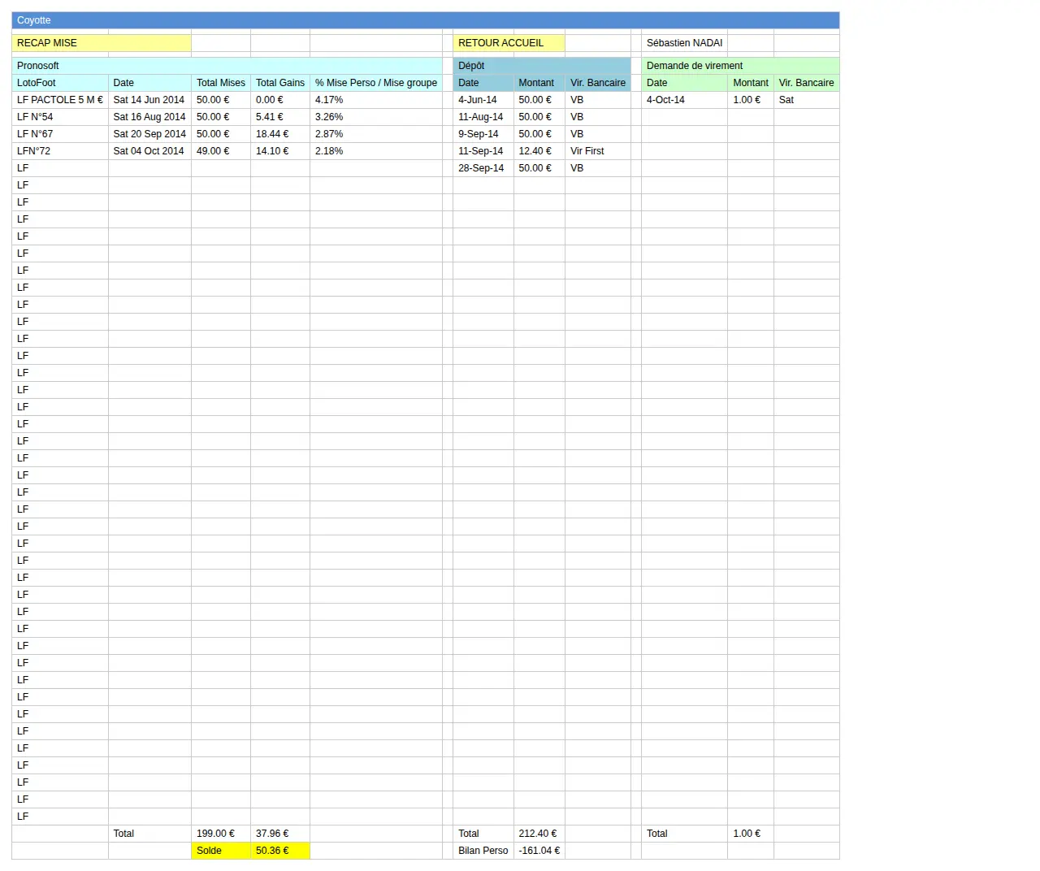Select the Sat 14 Jun 2014 date cell
1040x871 pixels.
tap(149, 100)
